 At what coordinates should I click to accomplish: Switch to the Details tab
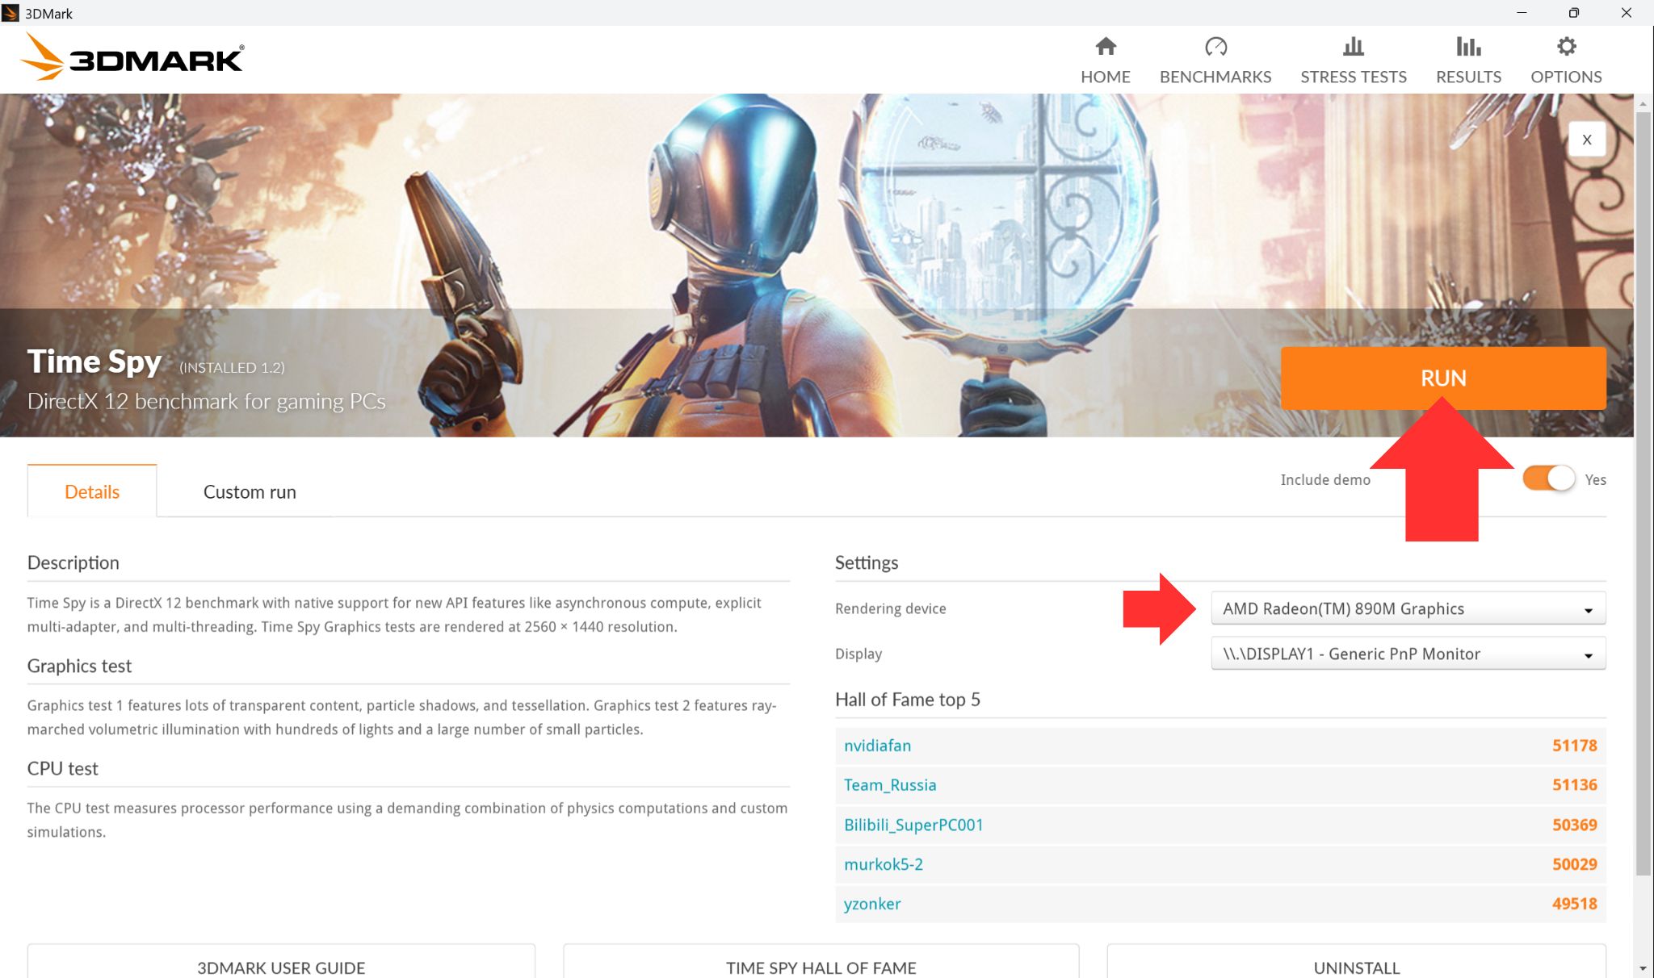[x=92, y=491]
